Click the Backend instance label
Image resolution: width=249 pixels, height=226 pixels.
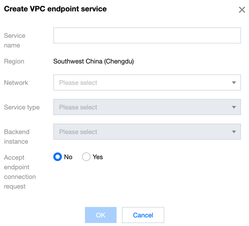click(17, 136)
